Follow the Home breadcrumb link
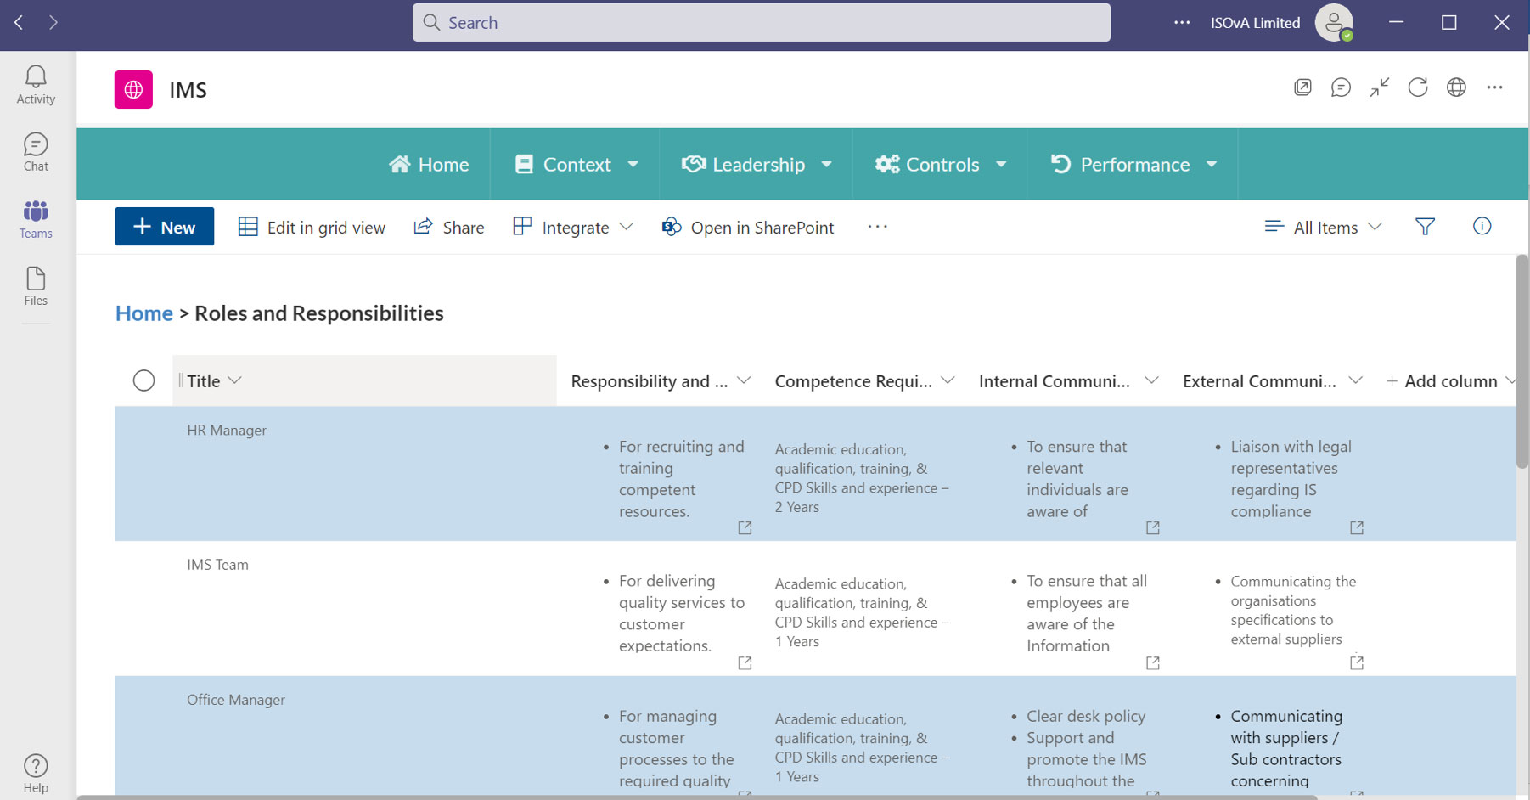Image resolution: width=1530 pixels, height=800 pixels. (x=144, y=313)
